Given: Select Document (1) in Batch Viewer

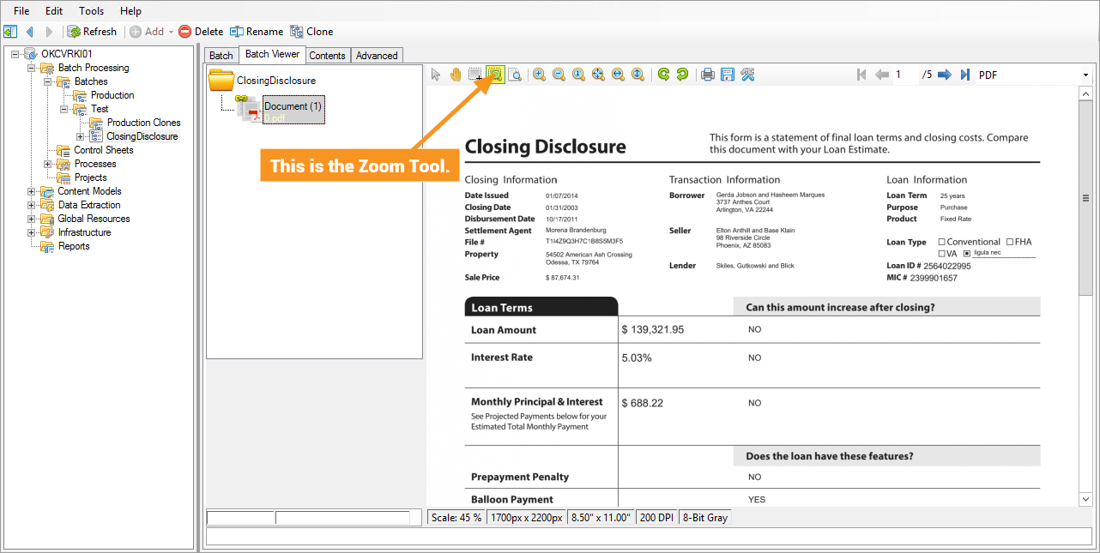Looking at the screenshot, I should [x=293, y=109].
